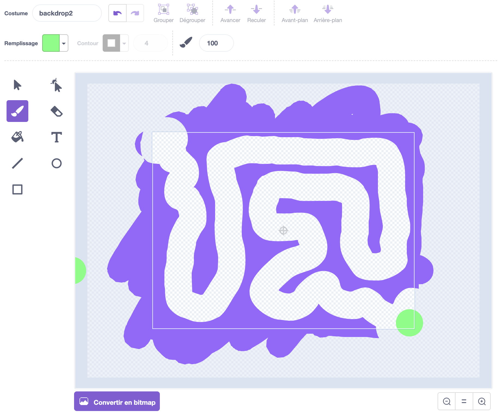The image size is (501, 417).
Task: Select the Rectangle tool
Action: coord(17,189)
